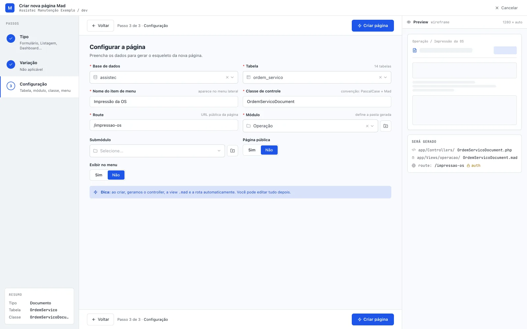Image resolution: width=527 pixels, height=329 pixels.
Task: Click the new folder icon beside Submódulo
Action: click(x=233, y=151)
